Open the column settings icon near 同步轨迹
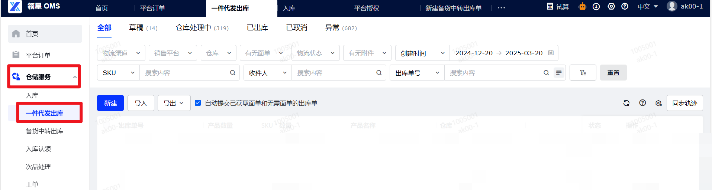This screenshot has width=712, height=190. [658, 103]
